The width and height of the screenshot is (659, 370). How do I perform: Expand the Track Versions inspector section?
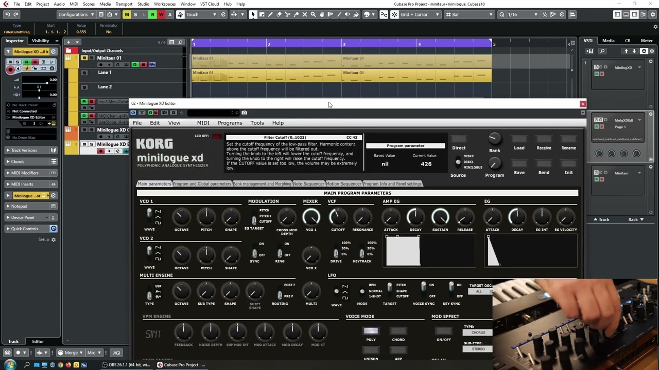coord(31,151)
